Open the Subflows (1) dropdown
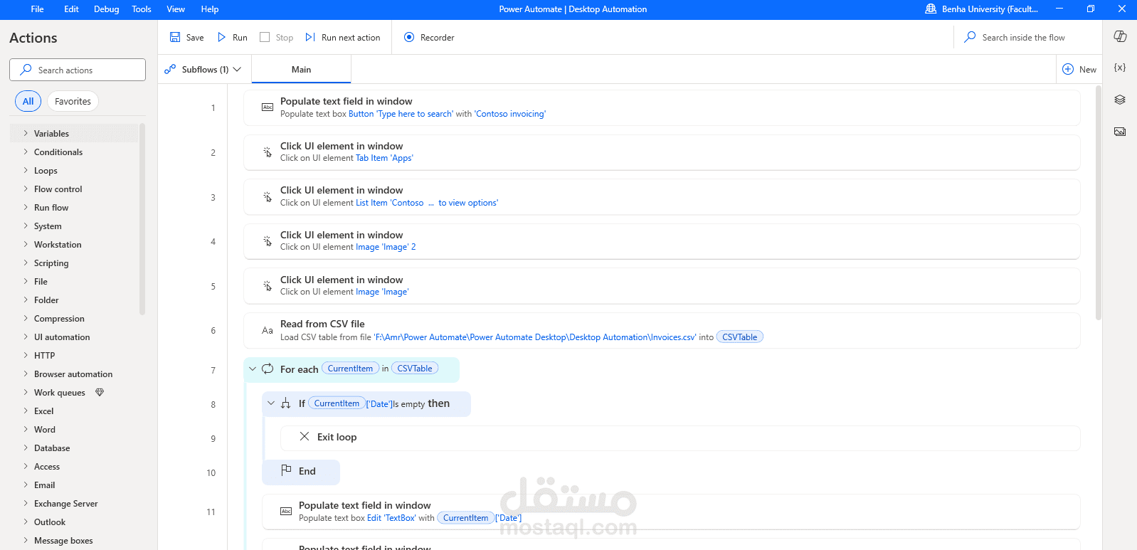The height and width of the screenshot is (550, 1137). coord(203,69)
